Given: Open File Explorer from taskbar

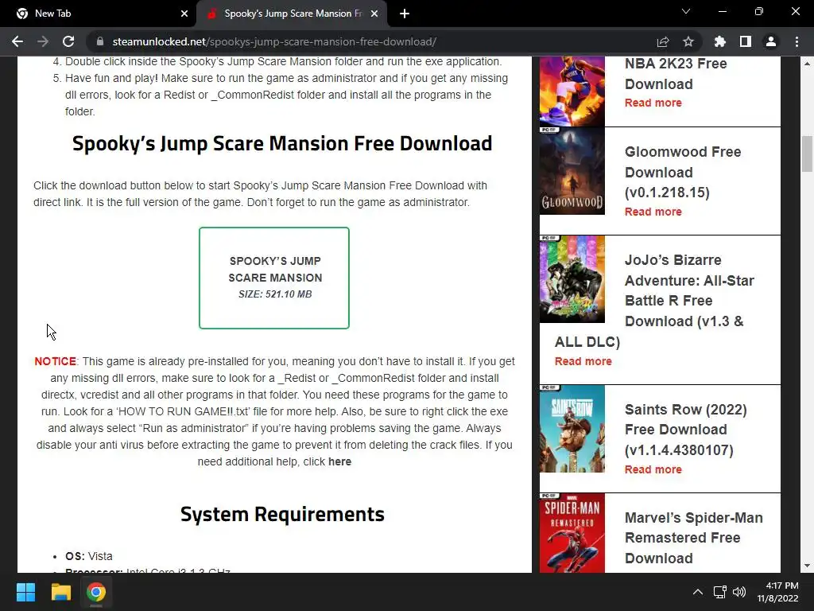Looking at the screenshot, I should click(x=60, y=592).
